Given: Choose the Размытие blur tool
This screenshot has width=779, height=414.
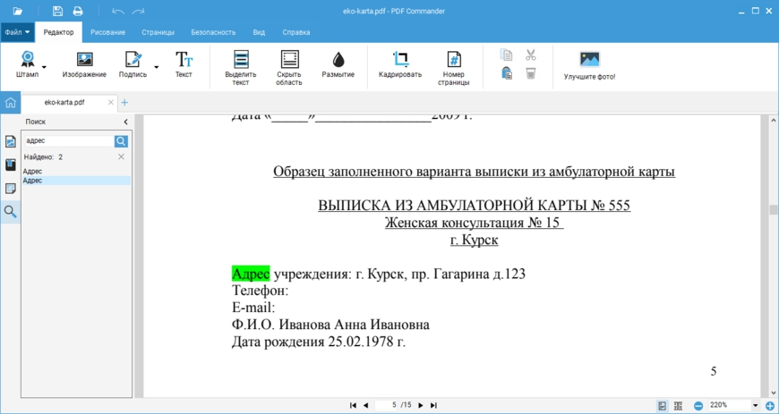Looking at the screenshot, I should point(338,64).
